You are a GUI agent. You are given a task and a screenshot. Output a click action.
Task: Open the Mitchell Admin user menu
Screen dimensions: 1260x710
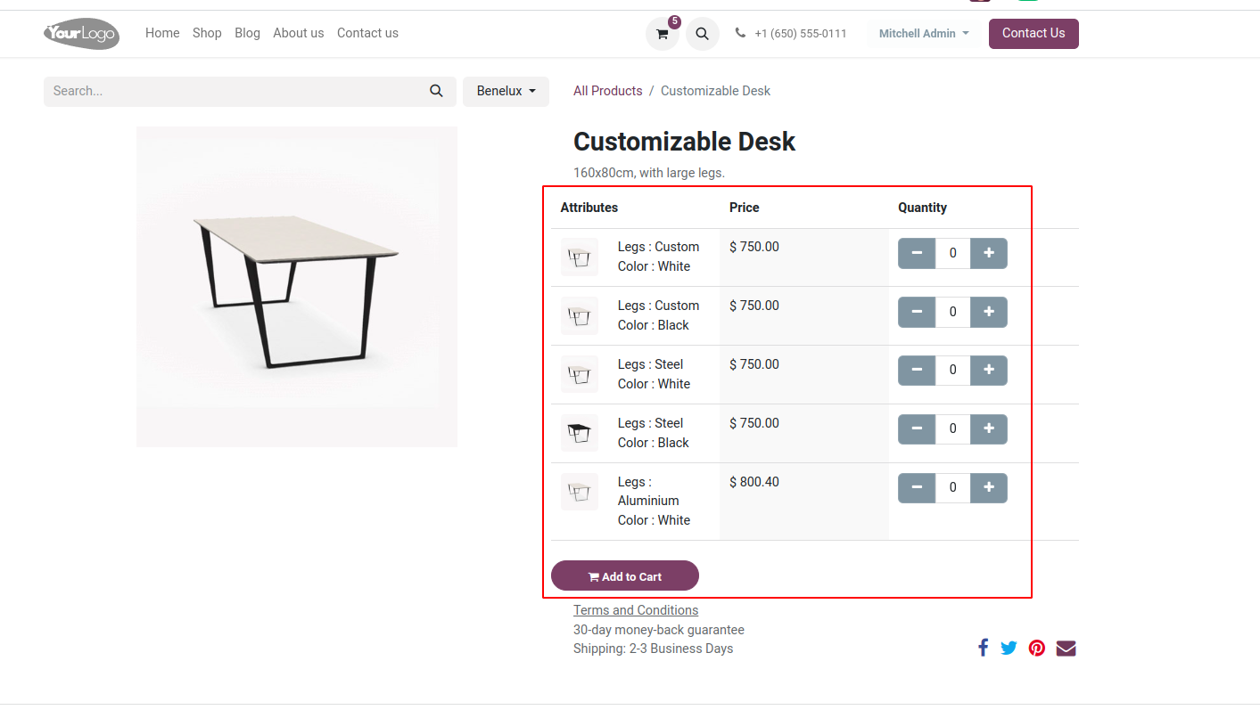point(923,34)
